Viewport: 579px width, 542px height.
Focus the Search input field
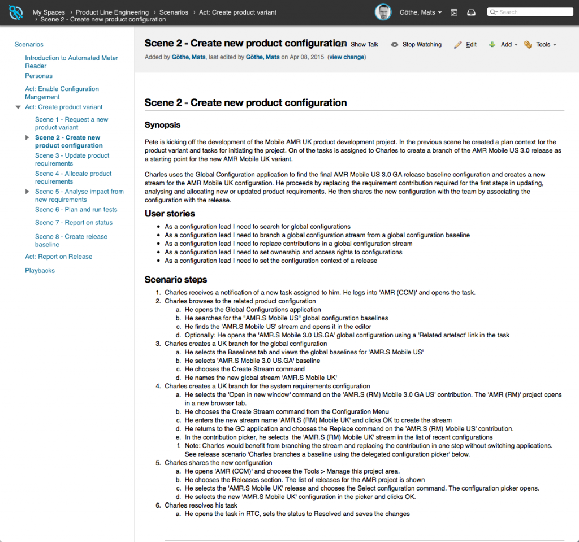[530, 12]
